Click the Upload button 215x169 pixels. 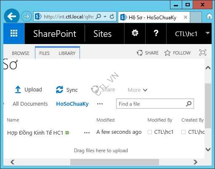click(29, 90)
